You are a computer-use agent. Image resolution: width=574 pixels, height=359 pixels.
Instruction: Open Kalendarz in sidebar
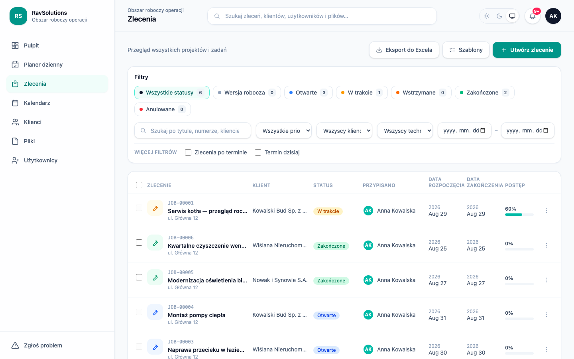(57, 103)
